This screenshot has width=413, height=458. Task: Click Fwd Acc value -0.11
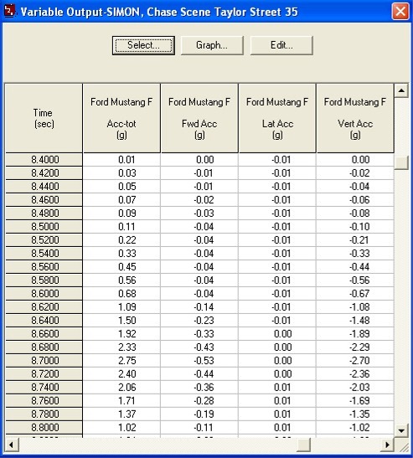click(199, 428)
